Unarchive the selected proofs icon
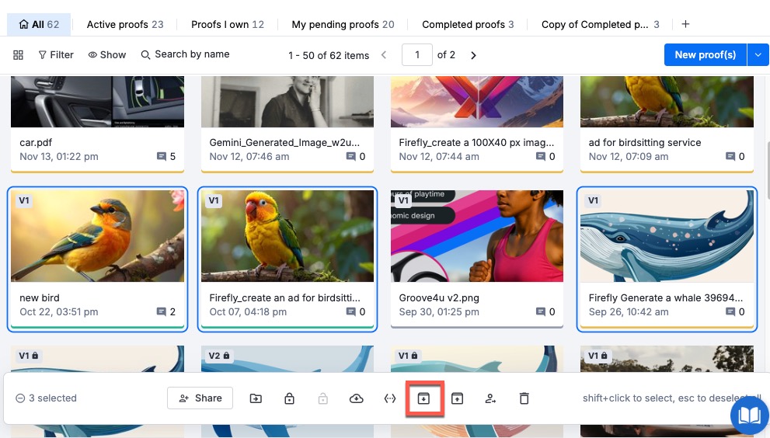The width and height of the screenshot is (770, 438). (457, 398)
